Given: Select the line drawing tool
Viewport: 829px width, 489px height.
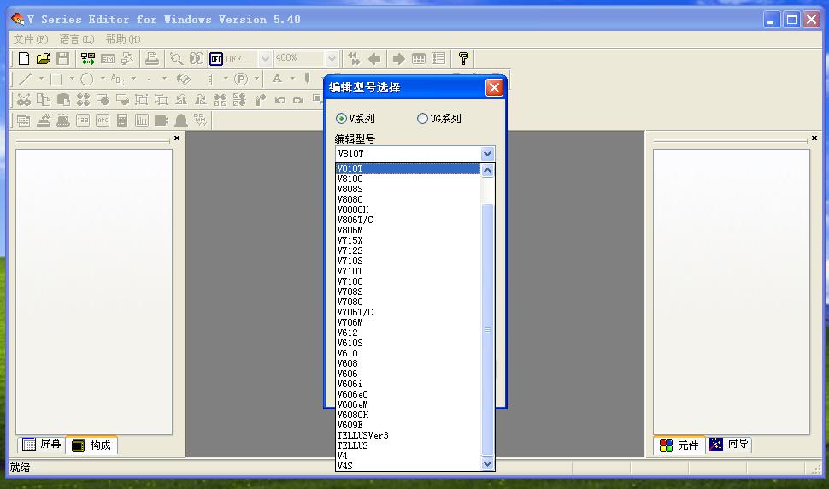Looking at the screenshot, I should pos(26,80).
